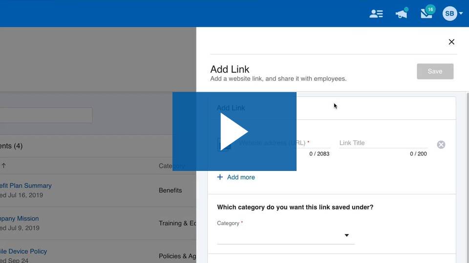Click the people directory icon in header
The image size is (469, 263).
[376, 14]
